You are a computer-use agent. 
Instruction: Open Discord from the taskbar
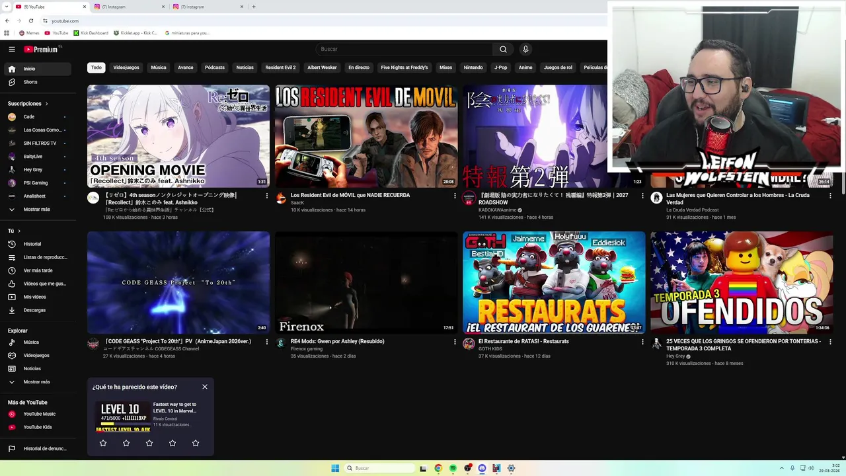(x=482, y=468)
